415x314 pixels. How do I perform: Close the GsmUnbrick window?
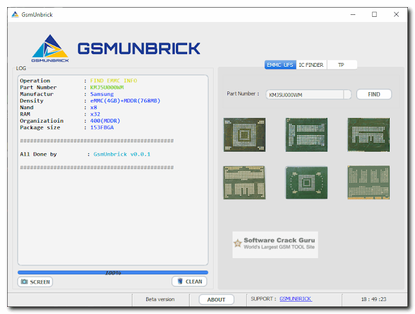click(396, 14)
